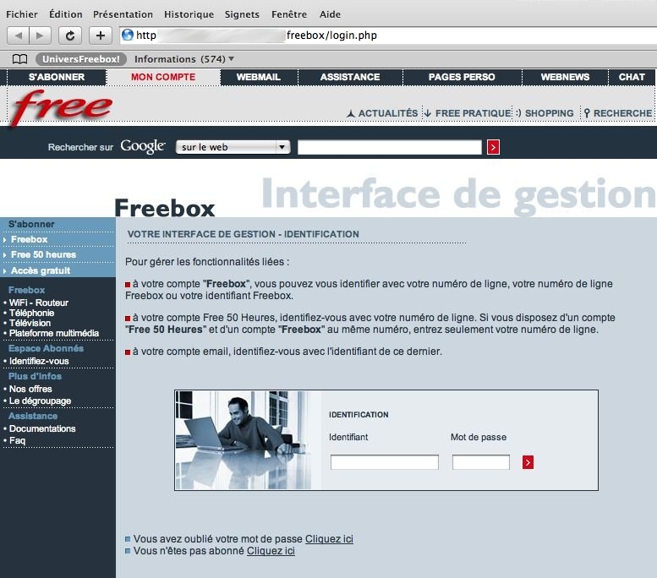
Task: Select the ASSISTANCE tab
Action: (350, 77)
